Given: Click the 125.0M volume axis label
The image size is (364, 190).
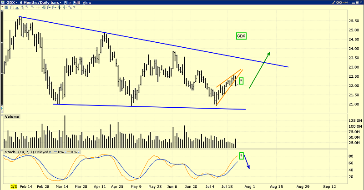Looking at the screenshot, I should (355, 120).
